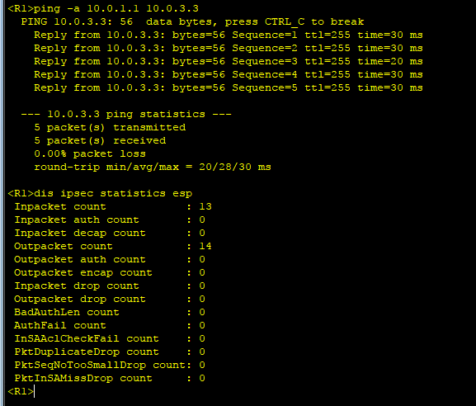Click the BadAuthLen count row

coord(110,312)
